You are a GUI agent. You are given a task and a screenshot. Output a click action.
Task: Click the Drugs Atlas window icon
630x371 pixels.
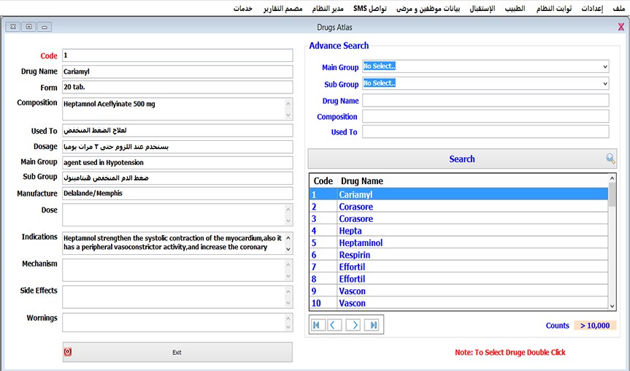click(621, 27)
